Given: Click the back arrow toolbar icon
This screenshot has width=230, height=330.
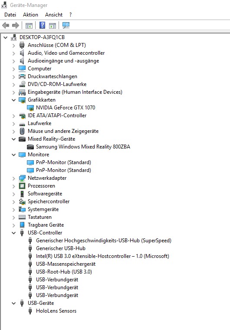Looking at the screenshot, I should [x=6, y=26].
